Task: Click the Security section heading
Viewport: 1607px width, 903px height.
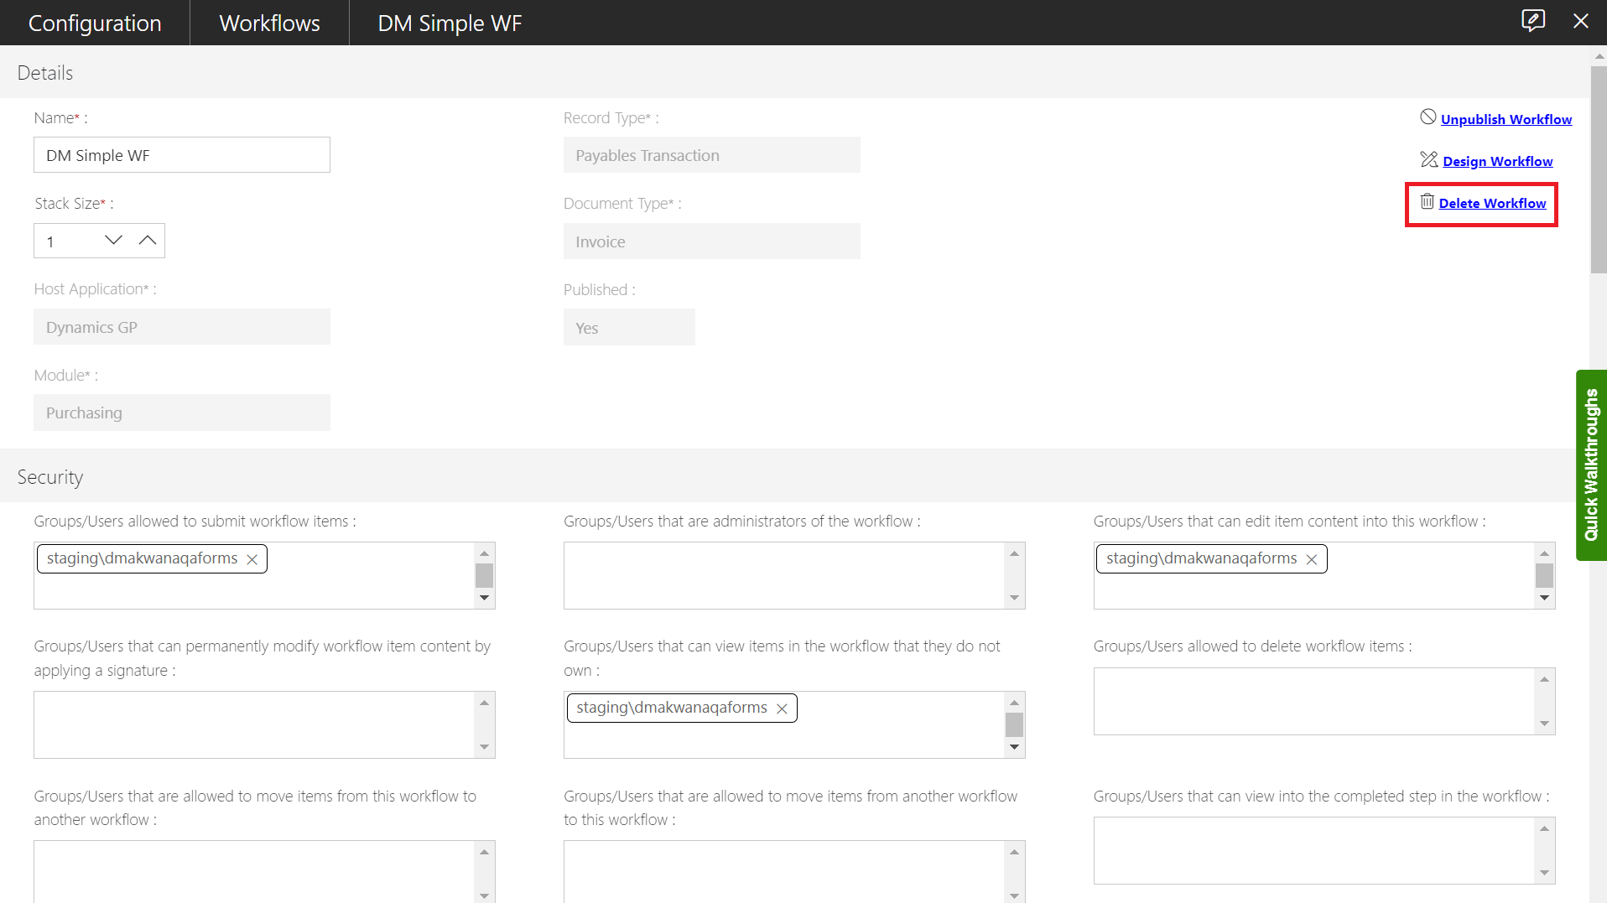Action: coord(50,477)
